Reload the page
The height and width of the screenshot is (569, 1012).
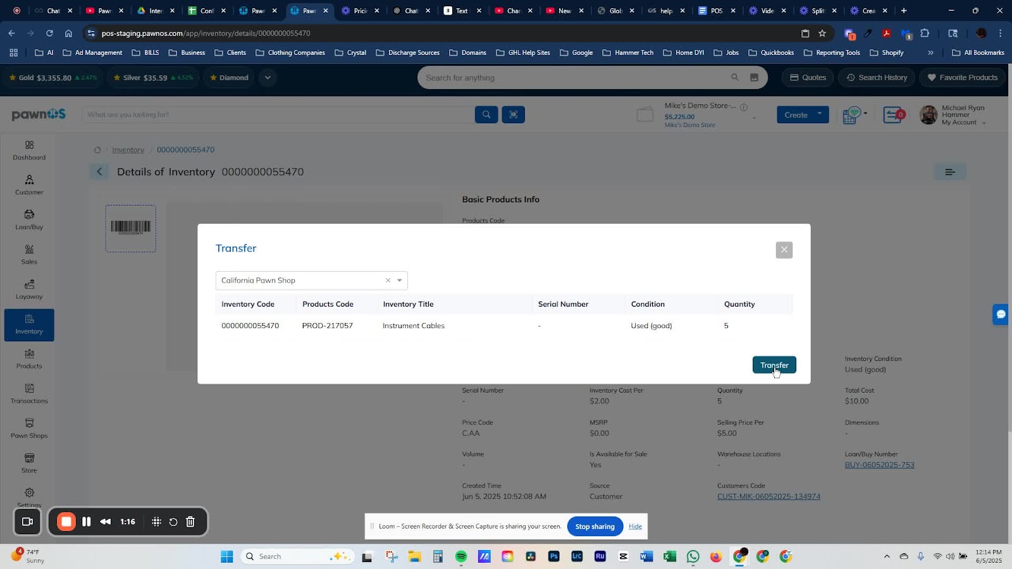pos(49,34)
